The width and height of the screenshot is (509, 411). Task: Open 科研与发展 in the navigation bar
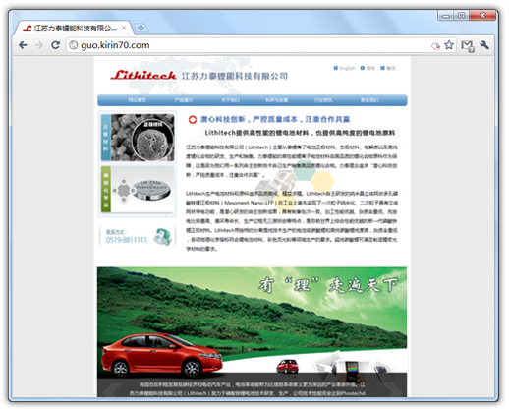click(277, 100)
